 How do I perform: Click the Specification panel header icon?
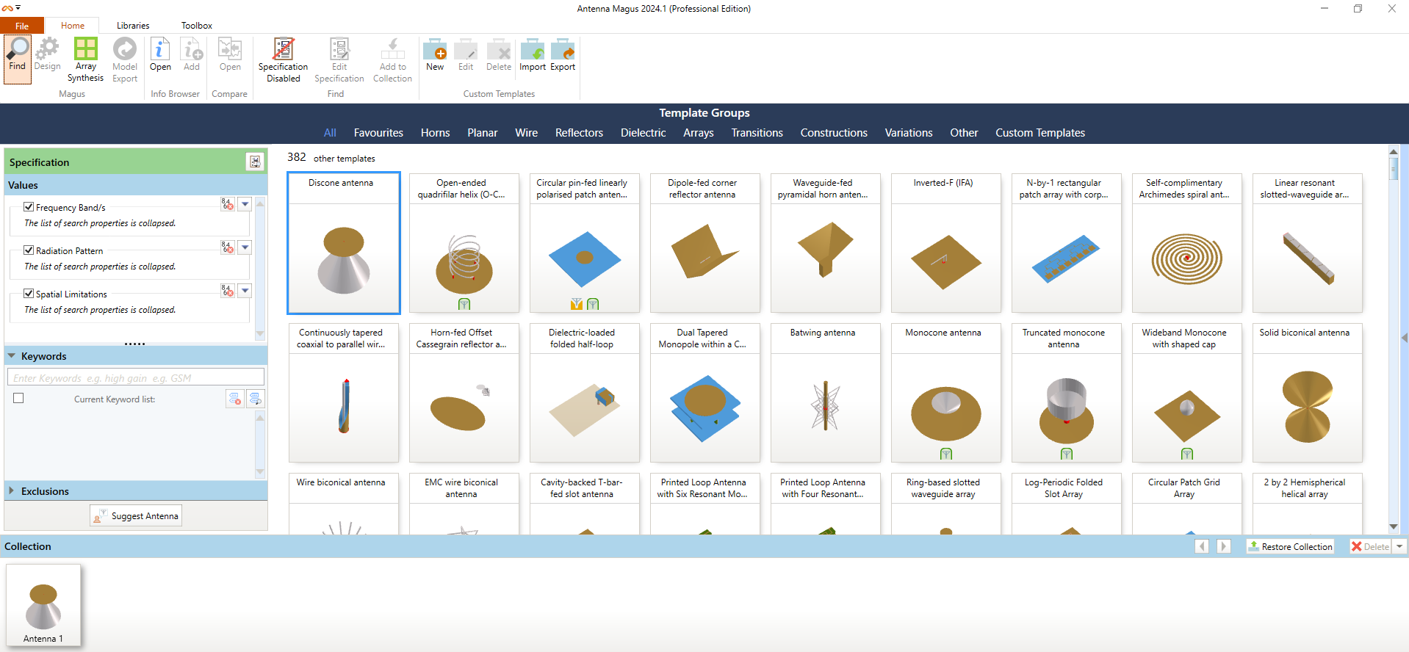pyautogui.click(x=255, y=162)
